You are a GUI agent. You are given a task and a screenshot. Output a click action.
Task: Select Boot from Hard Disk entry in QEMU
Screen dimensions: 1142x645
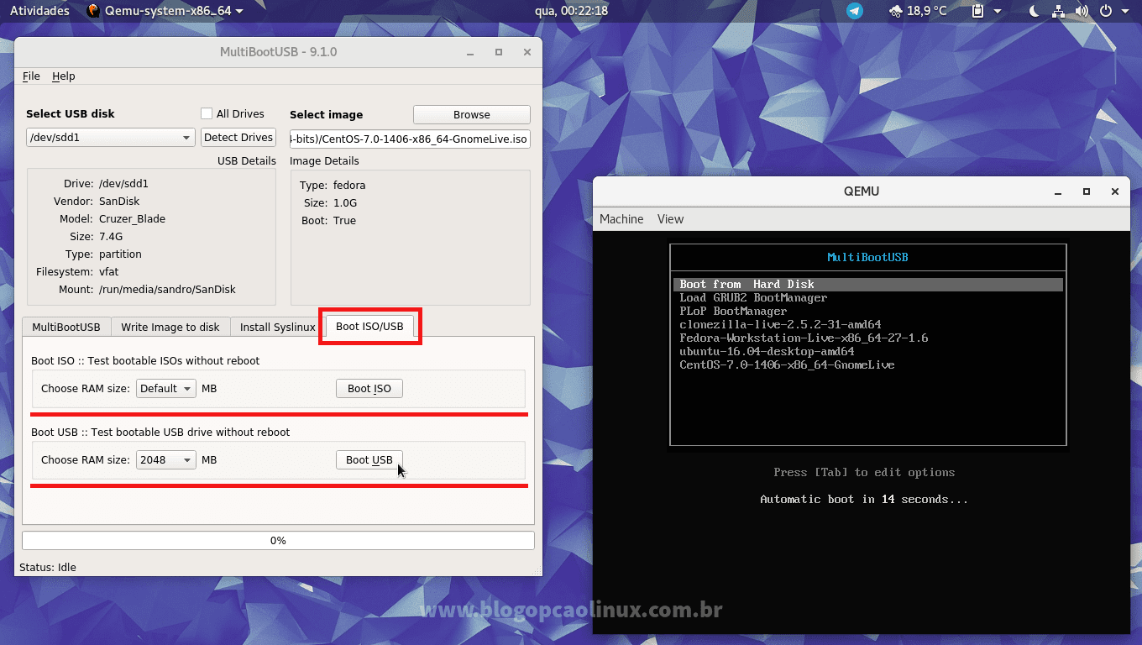[868, 284]
